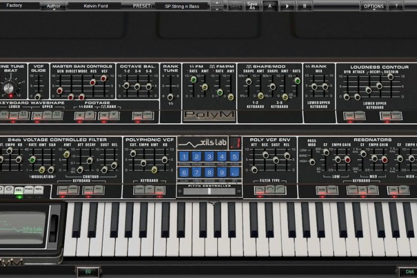Choose preset 8 Brass button
This screenshot has width=417, height=278.
click(x=209, y=173)
